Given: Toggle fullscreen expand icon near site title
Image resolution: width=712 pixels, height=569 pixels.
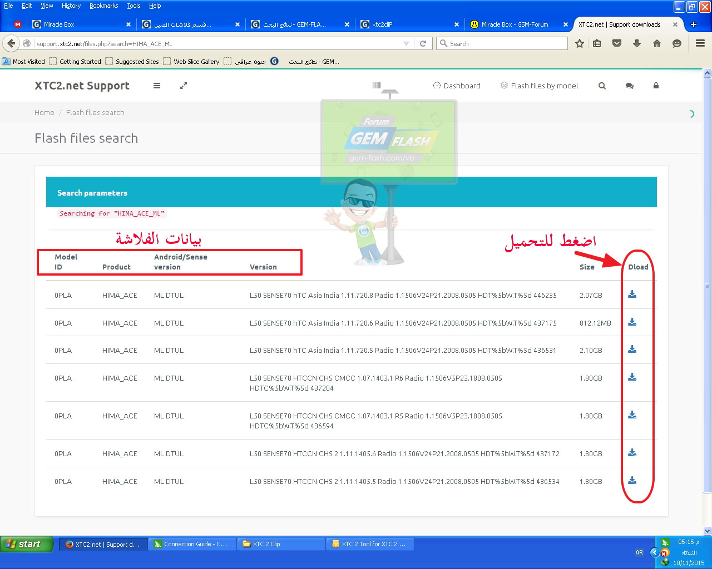Looking at the screenshot, I should pyautogui.click(x=184, y=86).
